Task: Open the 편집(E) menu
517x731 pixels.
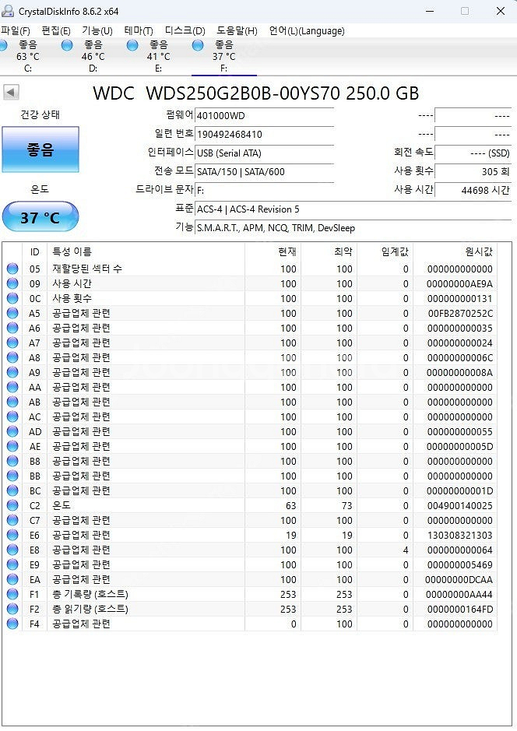Action: (56, 31)
